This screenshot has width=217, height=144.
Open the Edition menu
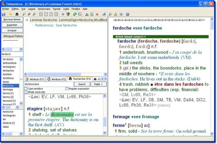(x=15, y=9)
